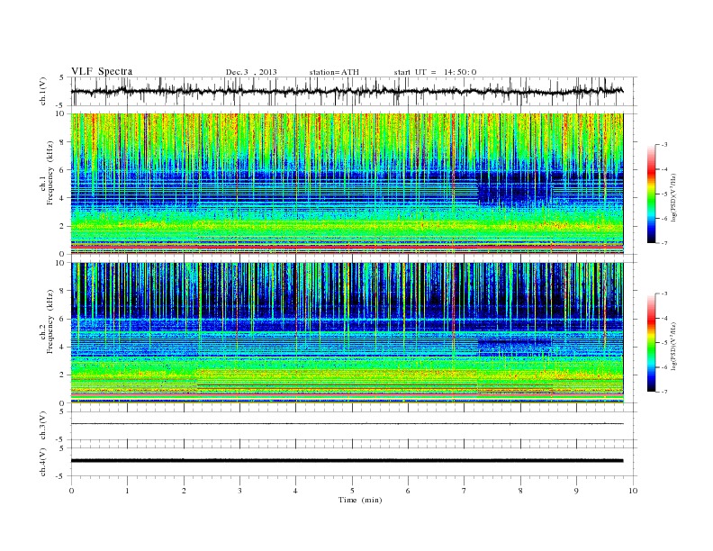The image size is (713, 551).
Task: Click the ch.2 spectrogram color scale bar
Action: point(651,342)
